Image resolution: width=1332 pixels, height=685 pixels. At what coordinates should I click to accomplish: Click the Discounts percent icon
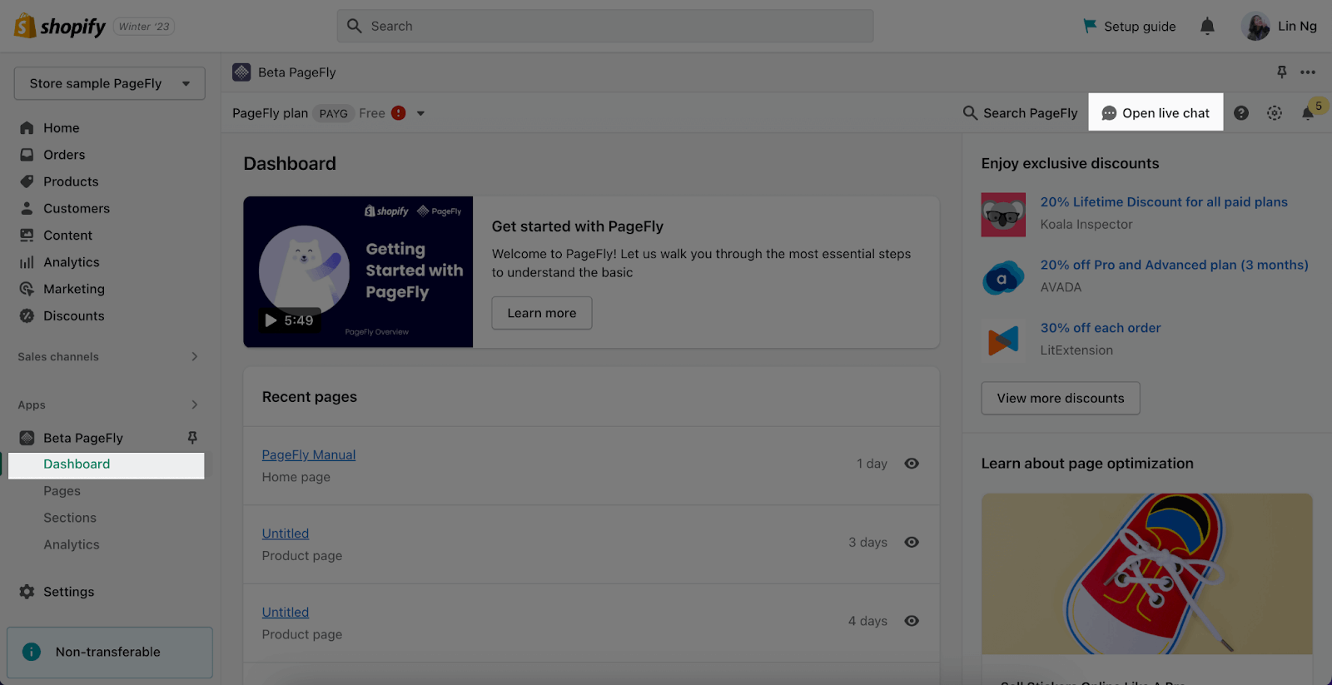27,315
